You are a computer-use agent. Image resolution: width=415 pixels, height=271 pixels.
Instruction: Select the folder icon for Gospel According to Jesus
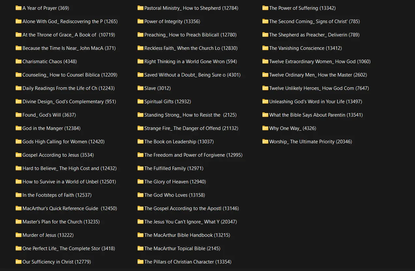19,155
